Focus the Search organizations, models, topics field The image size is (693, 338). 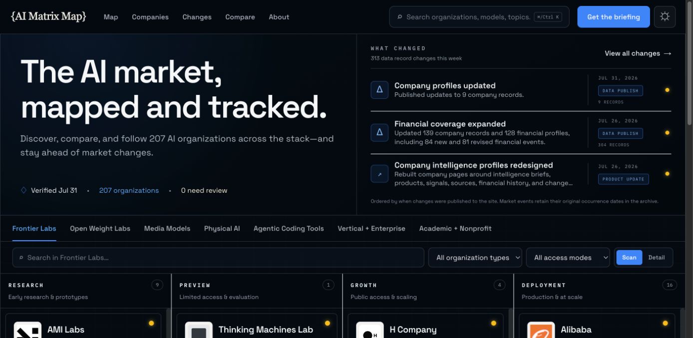pyautogui.click(x=479, y=17)
